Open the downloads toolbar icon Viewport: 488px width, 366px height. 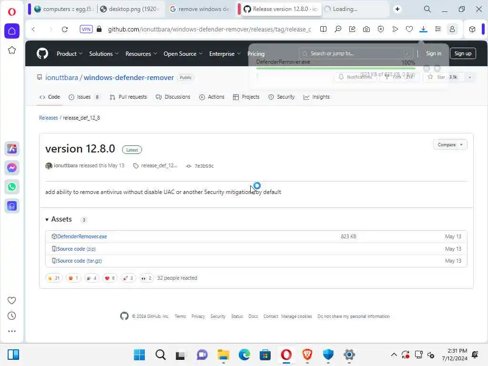coord(423,29)
